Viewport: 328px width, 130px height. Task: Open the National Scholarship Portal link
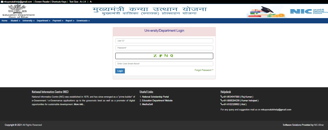click(x=155, y=97)
